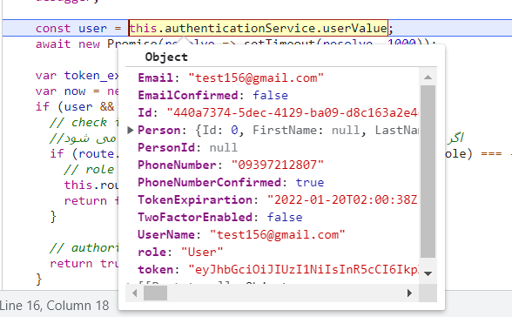Screen dimensions: 512x317
Task: Click the popup's vertical scrollbar thumb
Action: point(428,172)
